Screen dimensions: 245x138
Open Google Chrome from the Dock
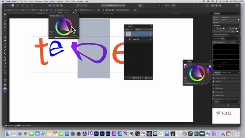(26, 134)
